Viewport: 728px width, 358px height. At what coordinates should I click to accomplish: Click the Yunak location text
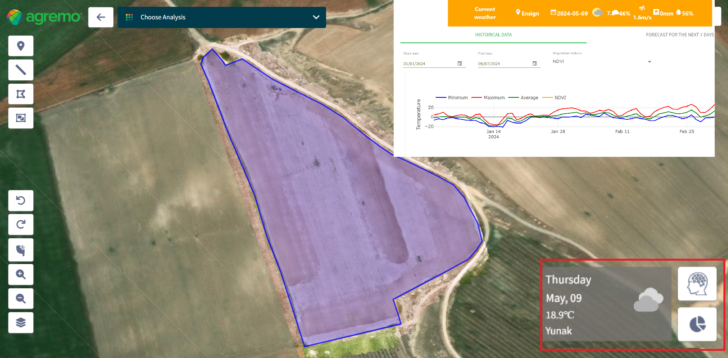tap(559, 331)
